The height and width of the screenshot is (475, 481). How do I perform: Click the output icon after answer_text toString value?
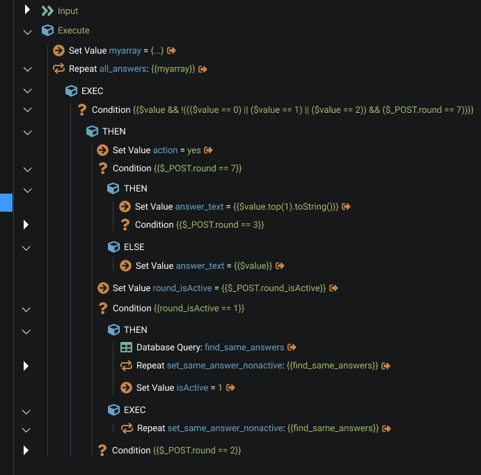tap(347, 206)
